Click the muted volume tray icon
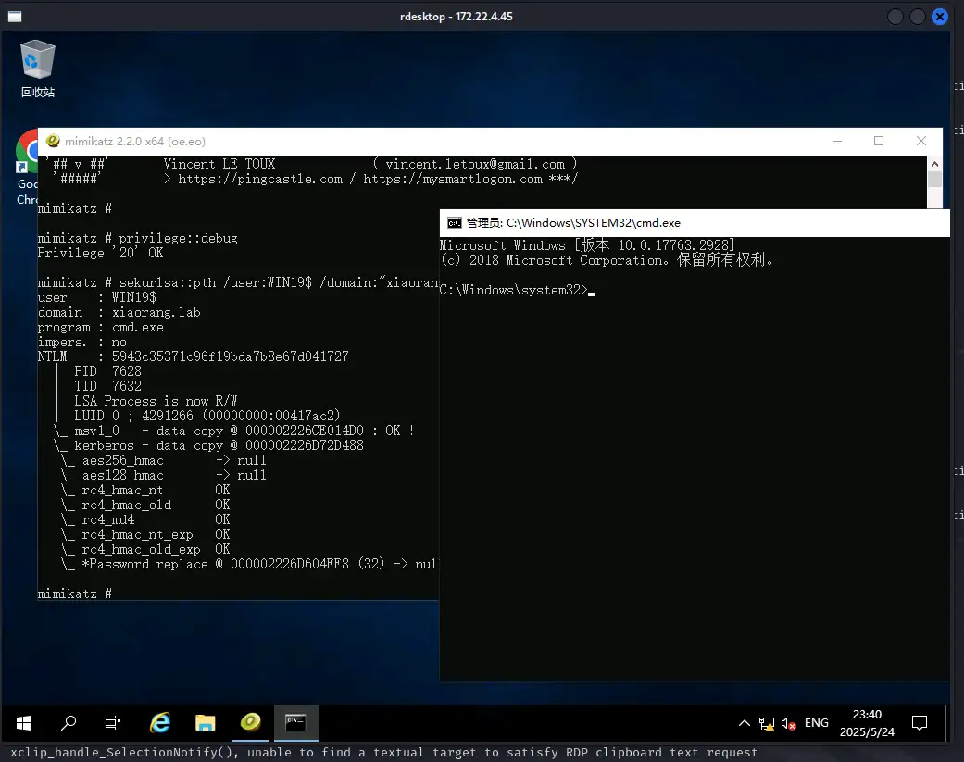The image size is (964, 762). pyautogui.click(x=788, y=723)
